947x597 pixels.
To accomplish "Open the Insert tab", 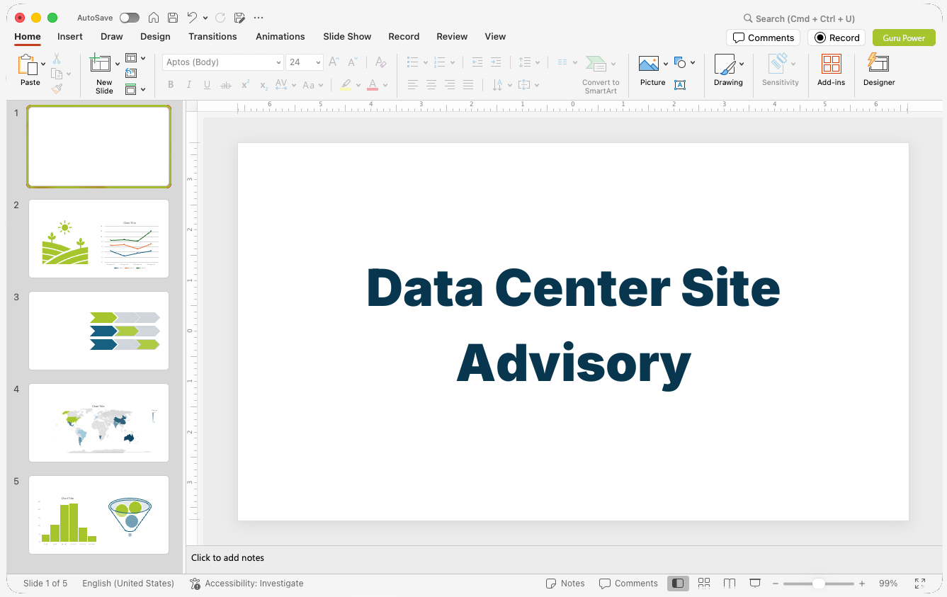I will point(70,37).
